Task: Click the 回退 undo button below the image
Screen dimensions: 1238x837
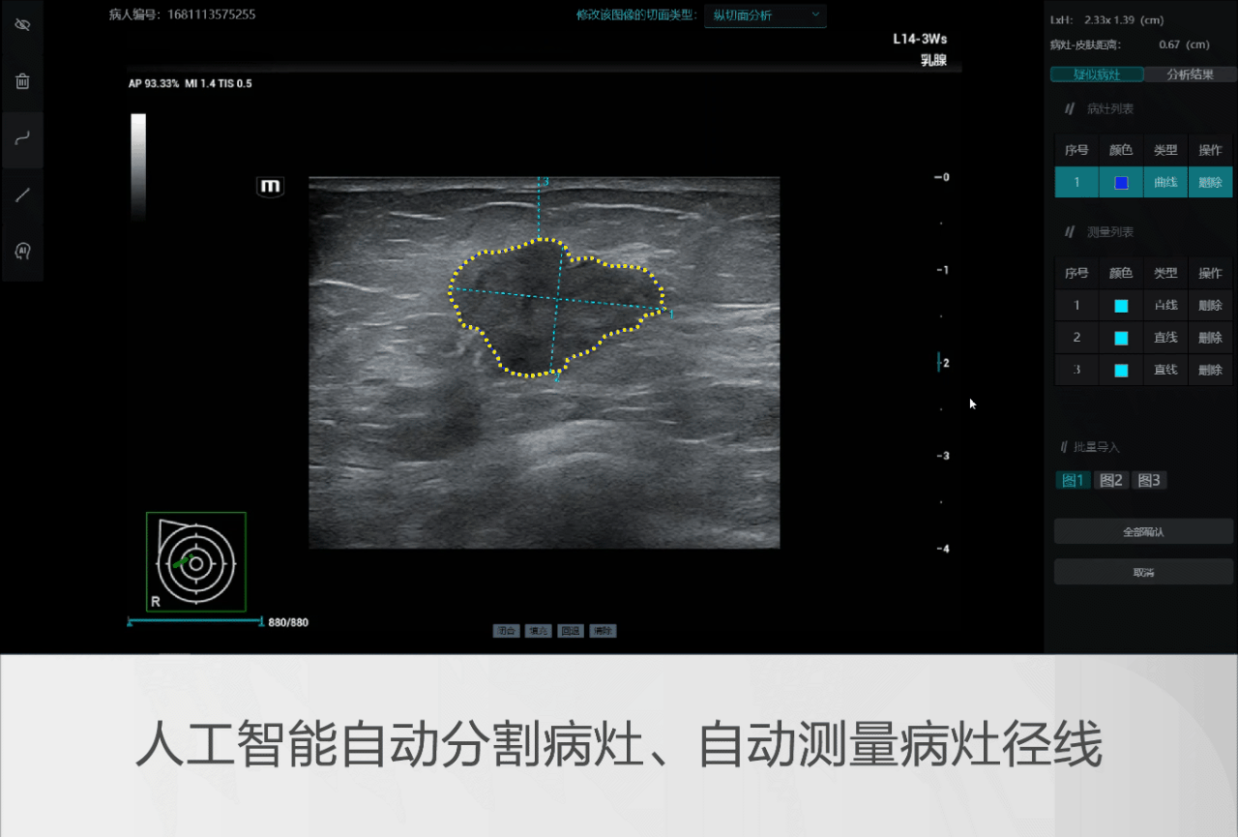Action: pyautogui.click(x=570, y=631)
